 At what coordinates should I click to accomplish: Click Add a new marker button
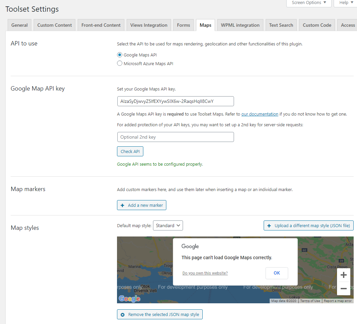(142, 205)
